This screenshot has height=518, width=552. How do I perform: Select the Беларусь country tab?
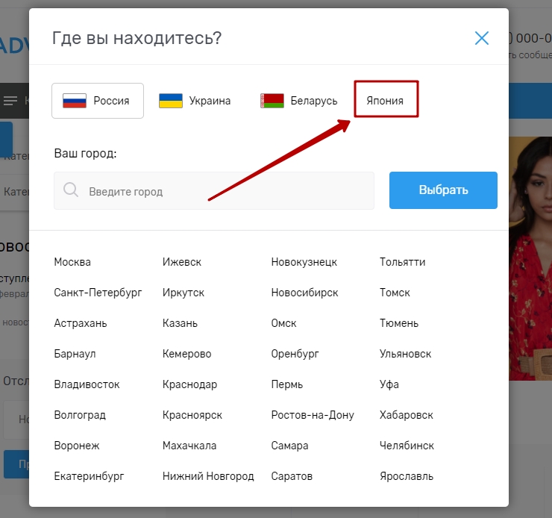(x=298, y=101)
